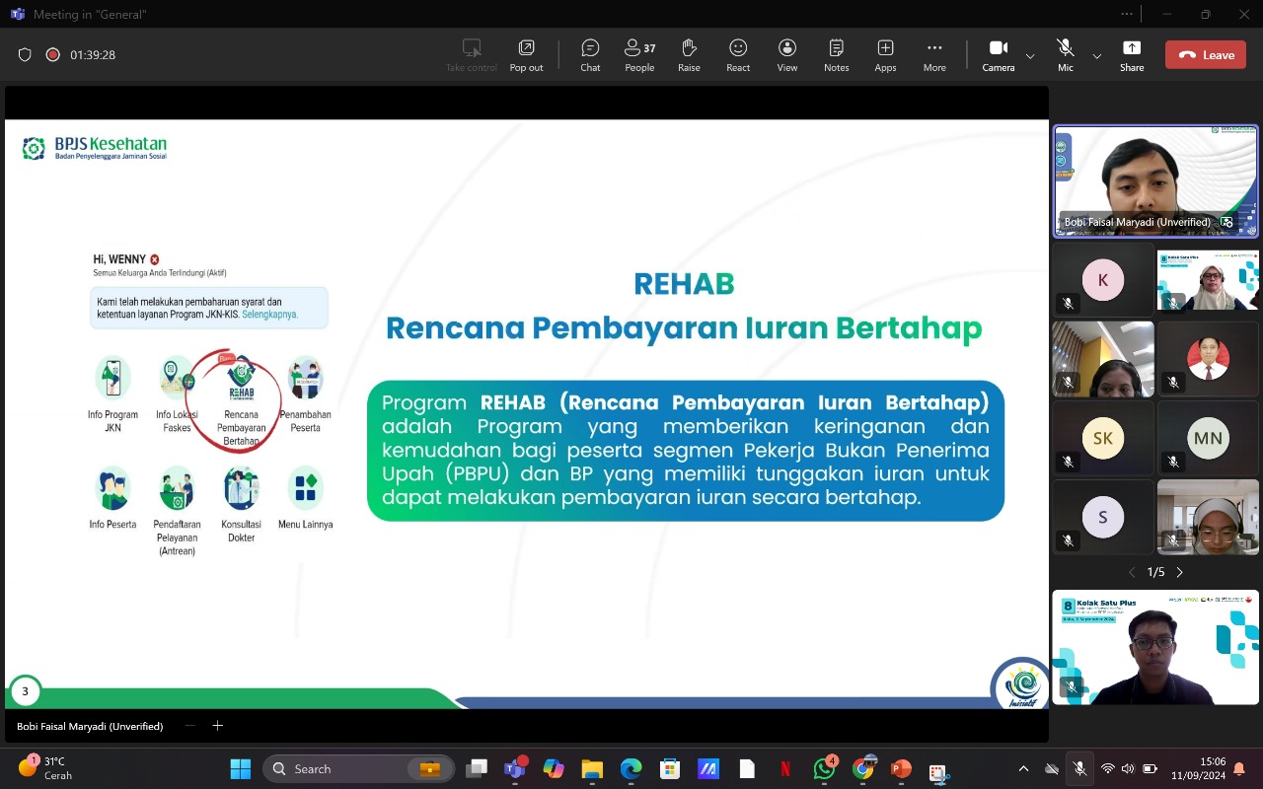This screenshot has width=1263, height=789.
Task: Open Microsoft Teams from the taskbar
Action: (x=515, y=768)
